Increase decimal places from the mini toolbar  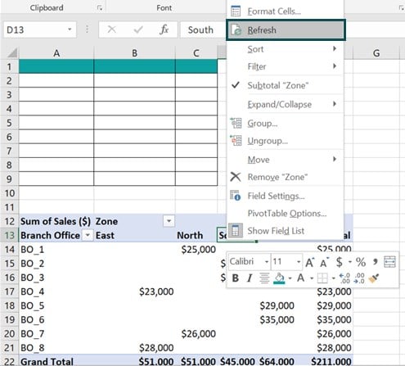click(x=344, y=278)
